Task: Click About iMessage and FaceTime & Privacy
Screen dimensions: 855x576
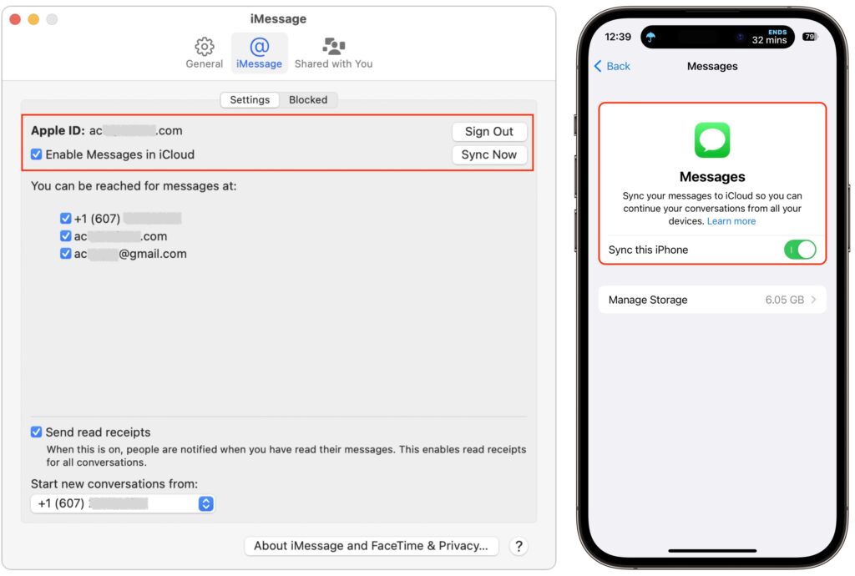Action: click(x=371, y=546)
